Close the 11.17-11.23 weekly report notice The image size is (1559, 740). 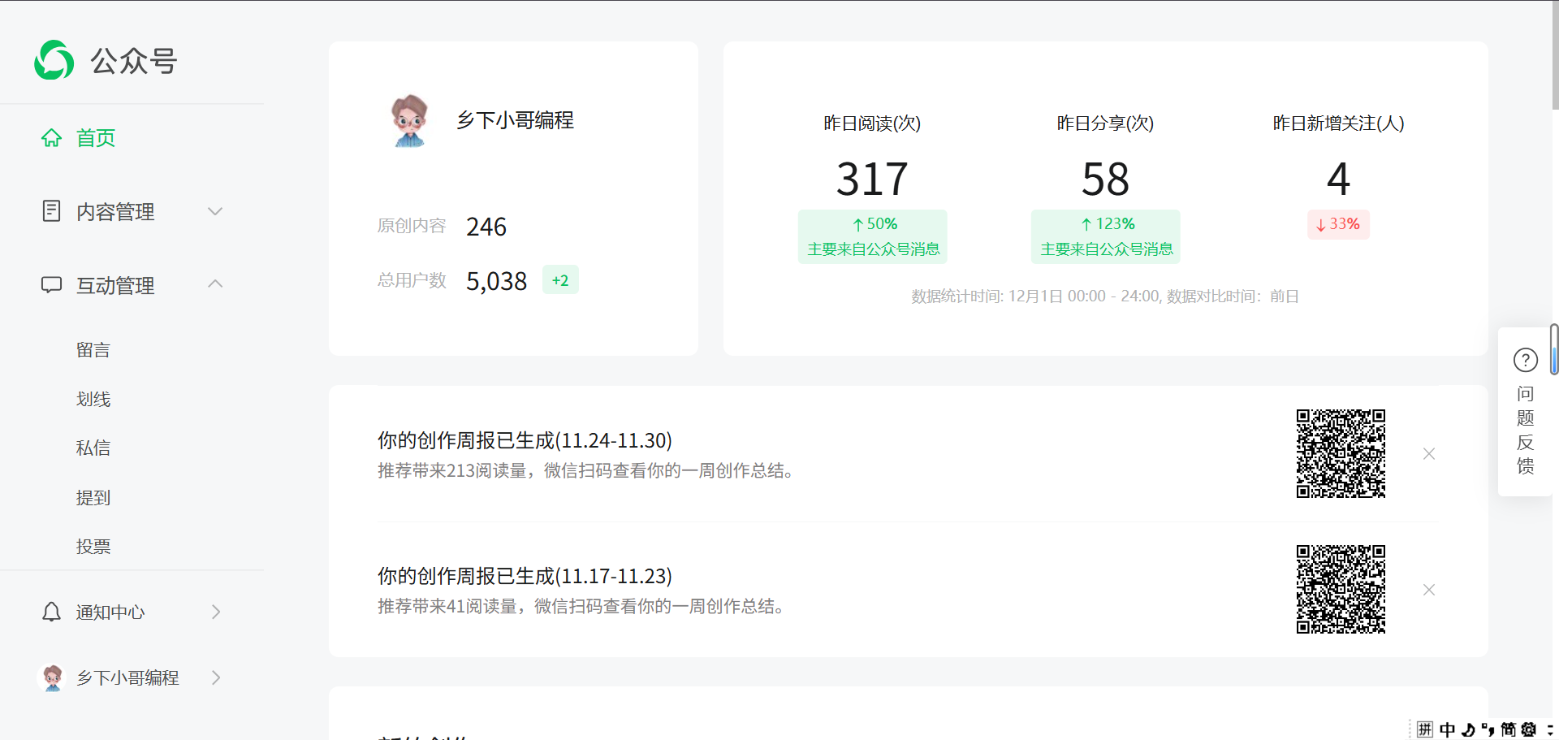(1429, 590)
